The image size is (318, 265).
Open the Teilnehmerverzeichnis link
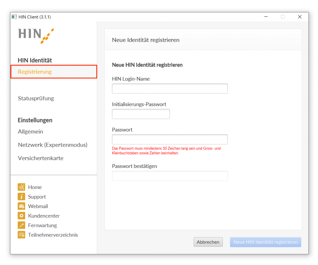tap(53, 235)
